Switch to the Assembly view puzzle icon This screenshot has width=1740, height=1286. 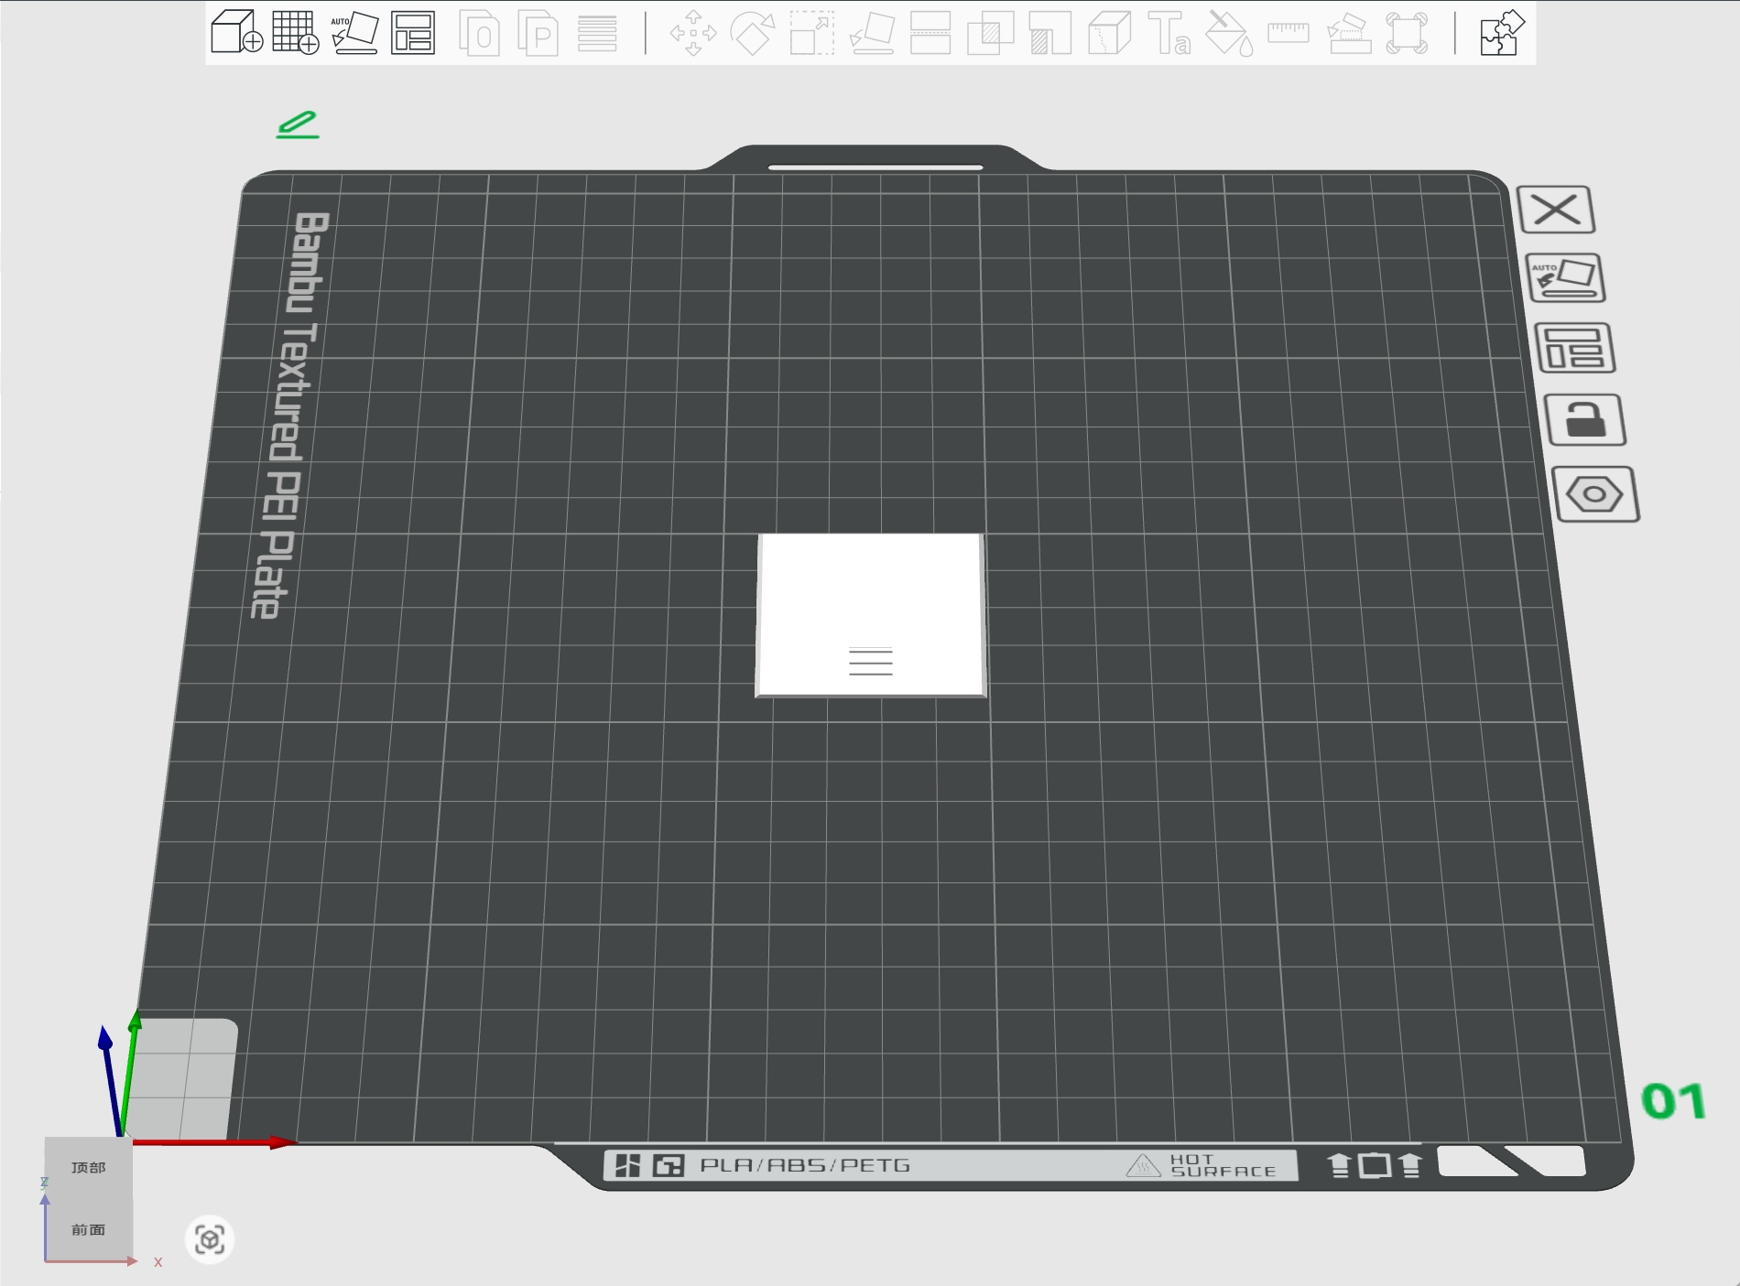(1502, 33)
